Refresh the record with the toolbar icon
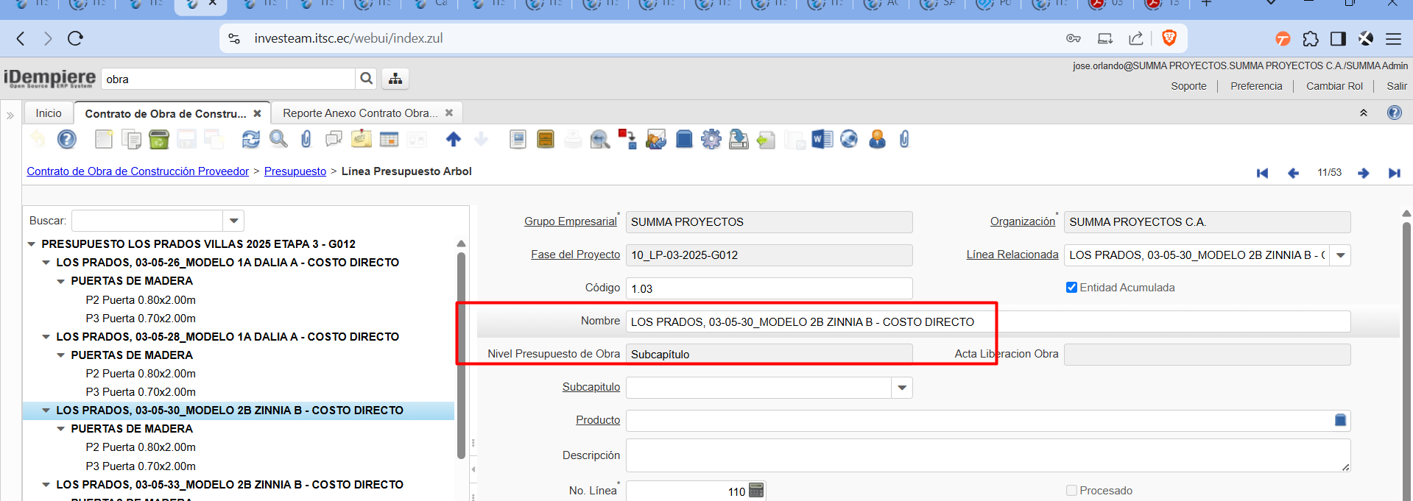Screen dimensions: 1413x501 pos(251,139)
